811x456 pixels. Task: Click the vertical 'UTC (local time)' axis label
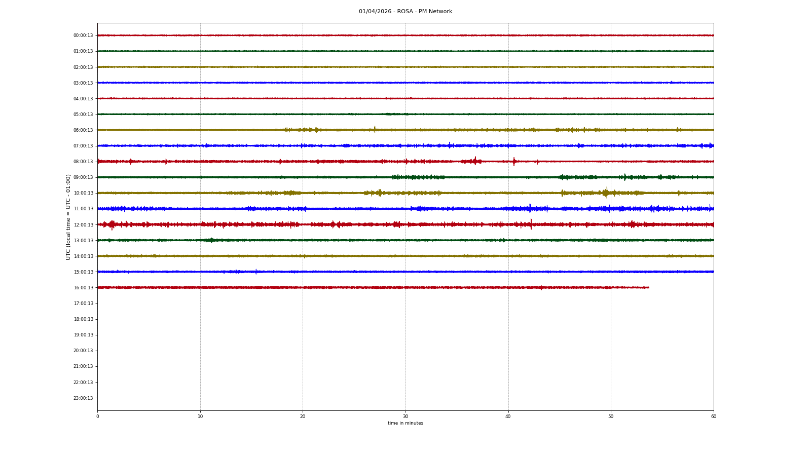pos(68,217)
